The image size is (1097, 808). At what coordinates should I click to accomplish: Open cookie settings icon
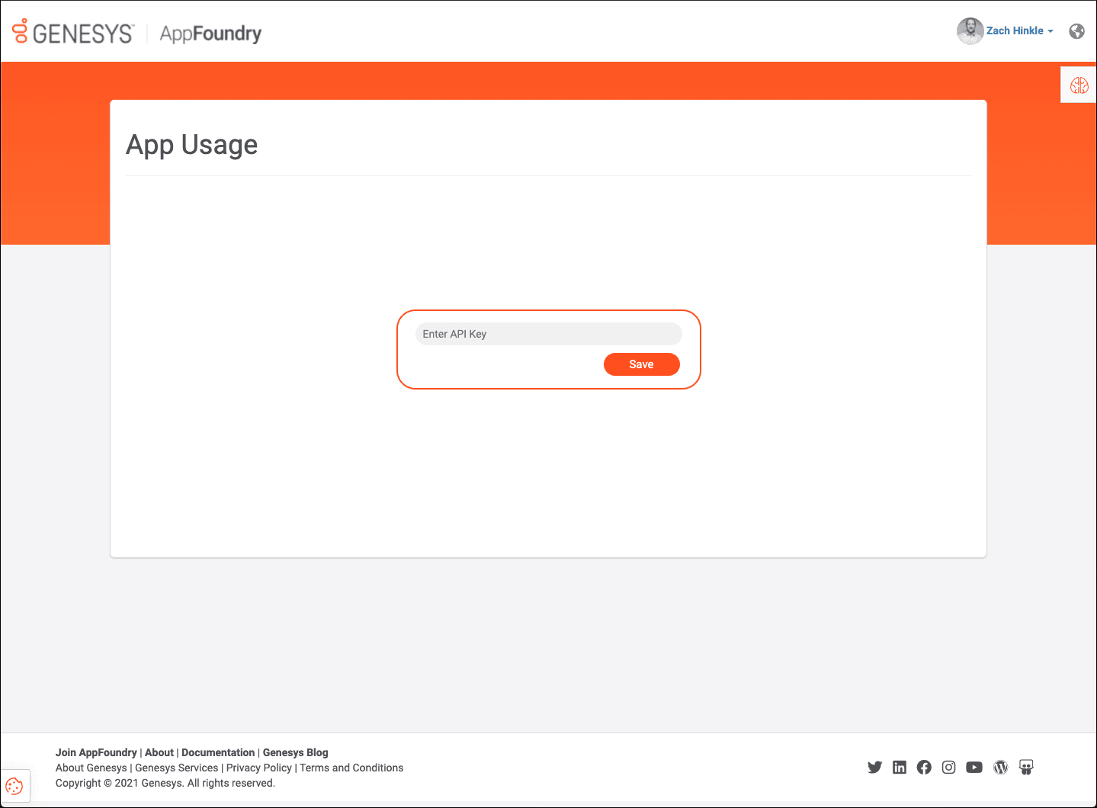point(14,786)
